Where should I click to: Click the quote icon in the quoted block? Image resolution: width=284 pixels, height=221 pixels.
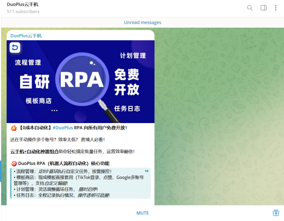(x=147, y=171)
